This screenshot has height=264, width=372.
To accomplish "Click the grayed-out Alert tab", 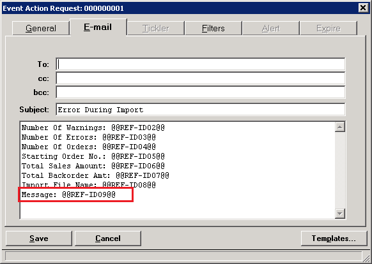I will [x=271, y=29].
